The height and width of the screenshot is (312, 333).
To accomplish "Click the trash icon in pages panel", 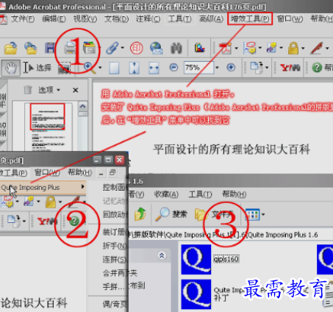I will click(28, 90).
